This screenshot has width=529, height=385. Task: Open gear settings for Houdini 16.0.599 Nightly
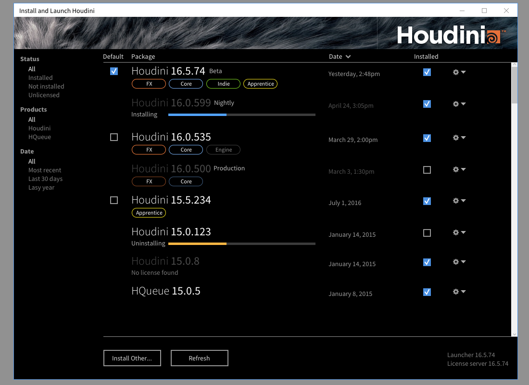coord(459,104)
